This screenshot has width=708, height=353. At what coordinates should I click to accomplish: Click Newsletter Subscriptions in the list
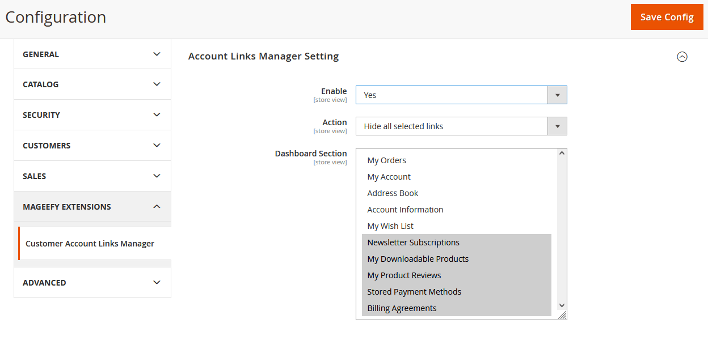tap(413, 243)
